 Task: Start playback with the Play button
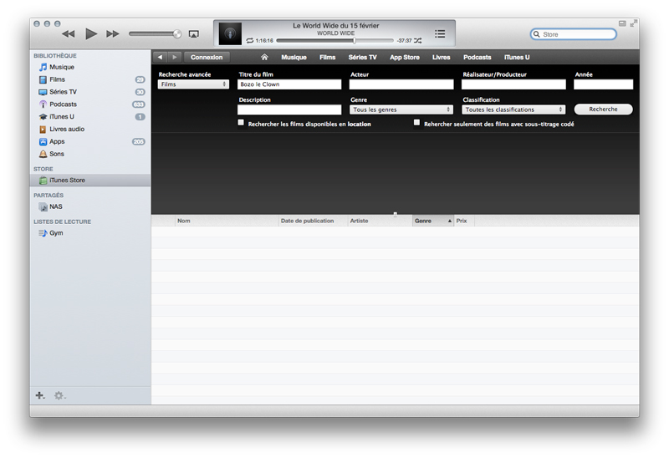point(91,33)
